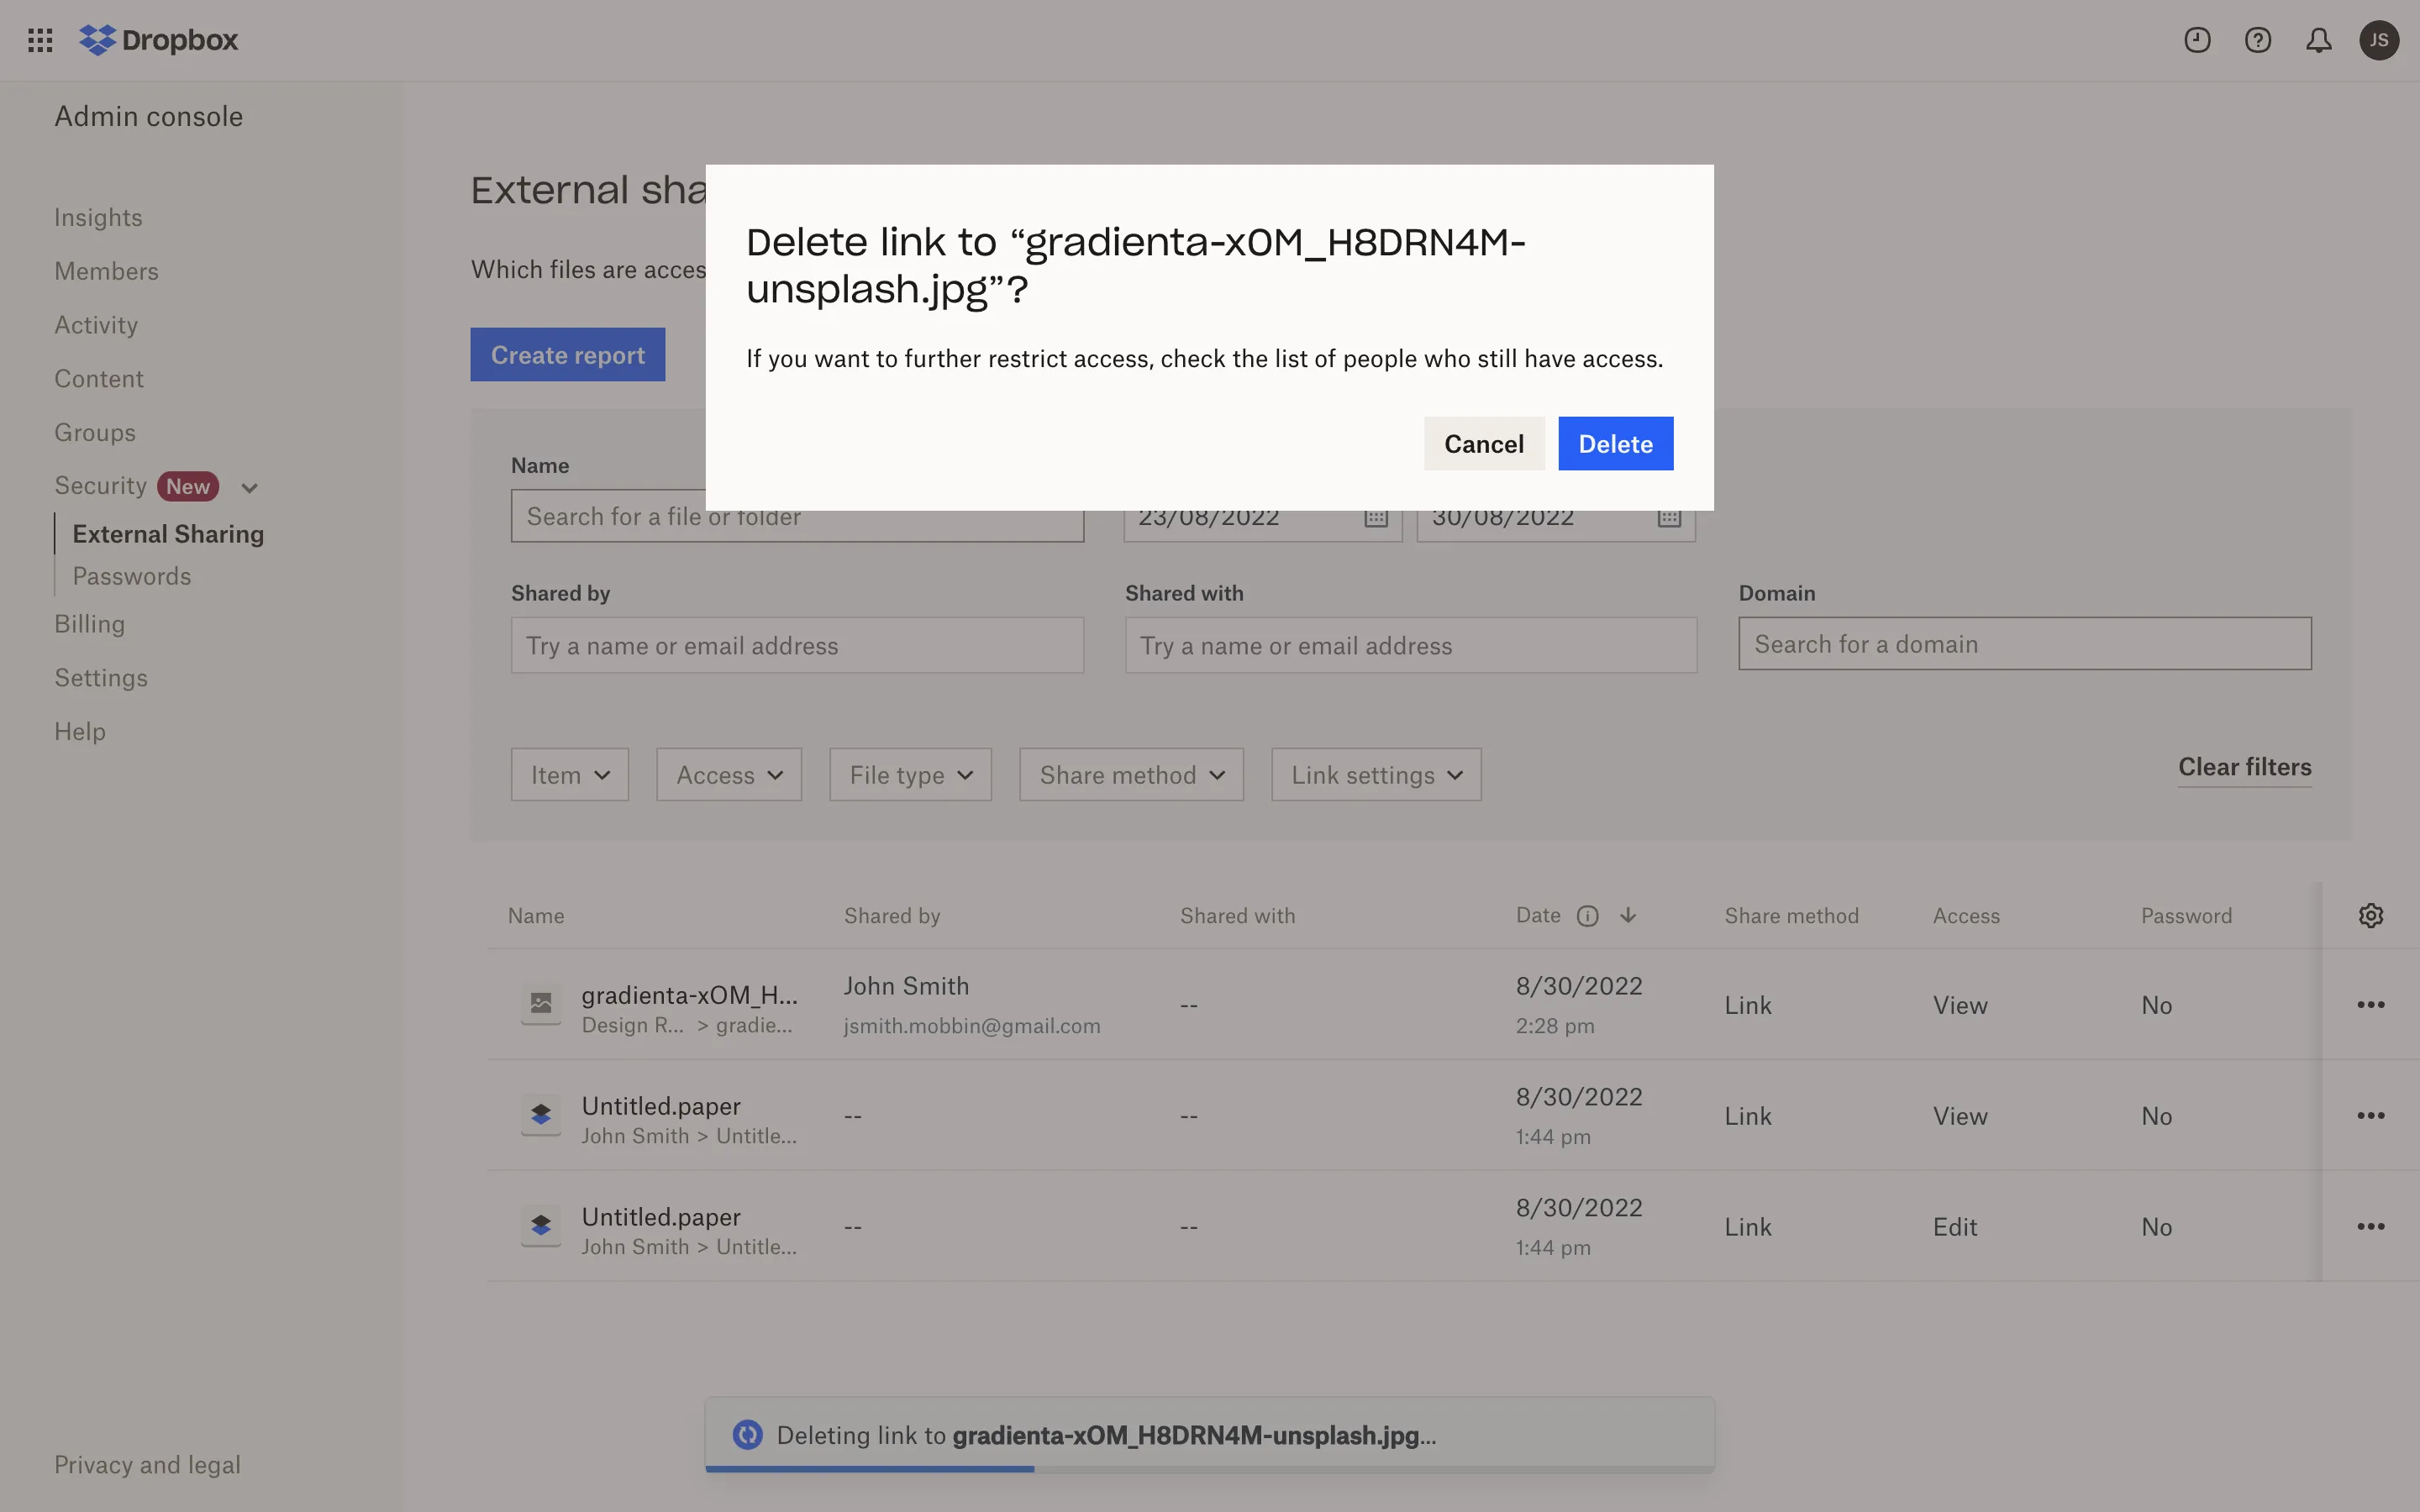2420x1512 pixels.
Task: Collapse the Security section chevron
Action: pos(250,488)
